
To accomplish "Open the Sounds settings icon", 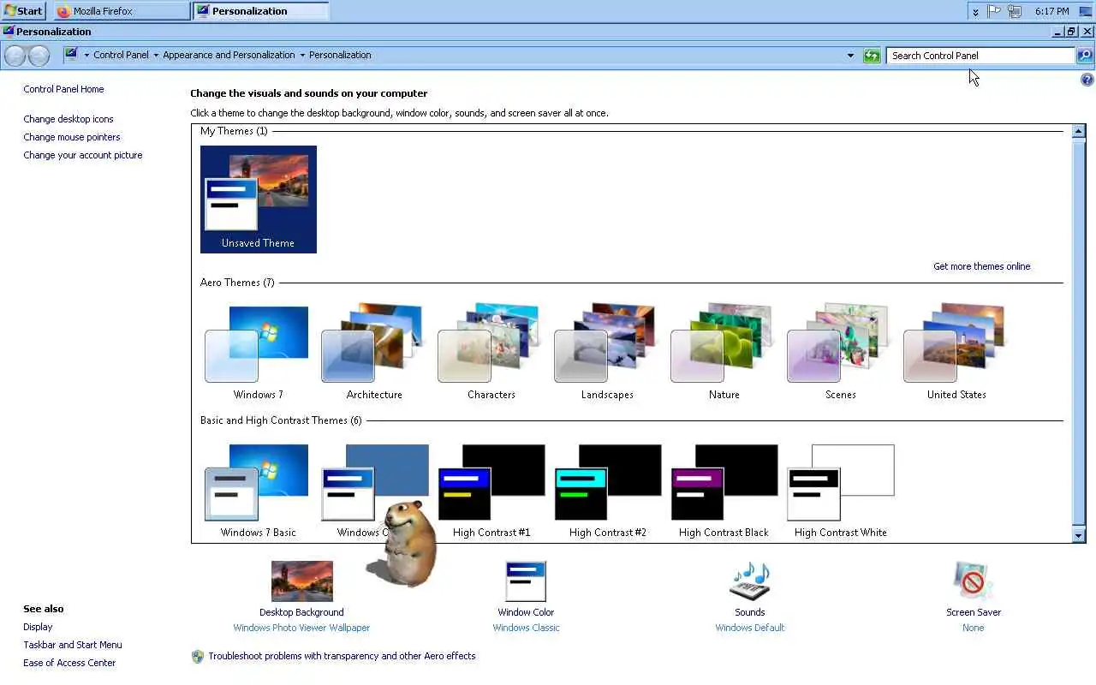I will click(x=749, y=581).
